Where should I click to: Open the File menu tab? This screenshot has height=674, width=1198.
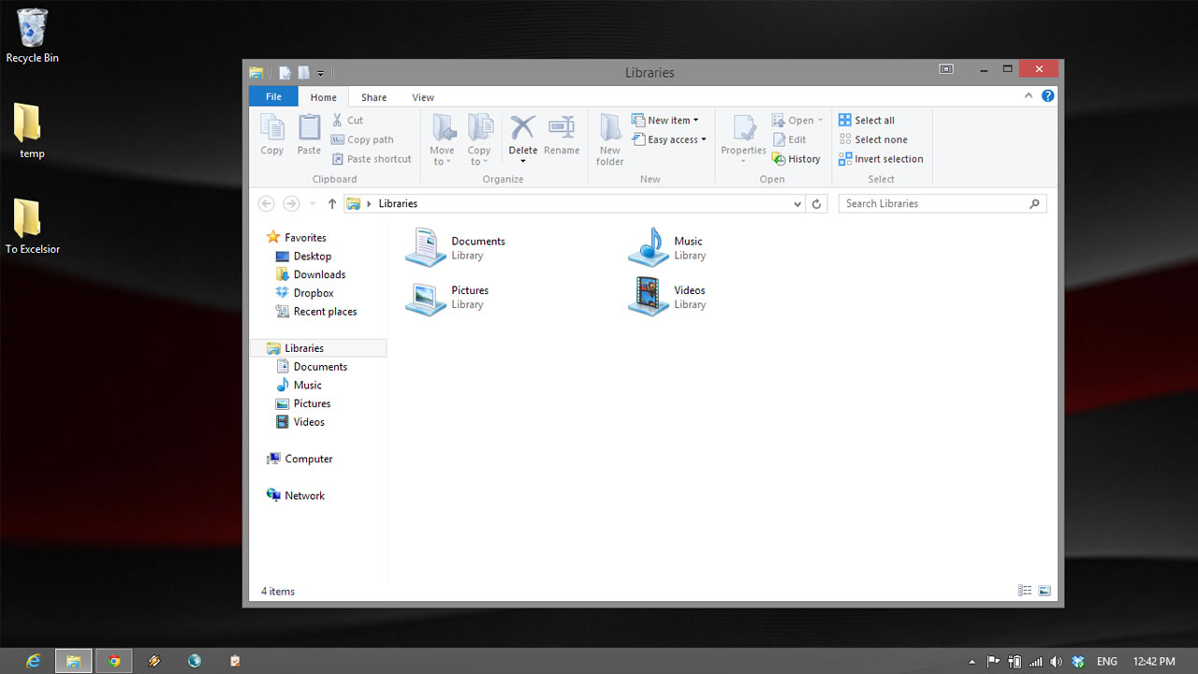pyautogui.click(x=273, y=96)
